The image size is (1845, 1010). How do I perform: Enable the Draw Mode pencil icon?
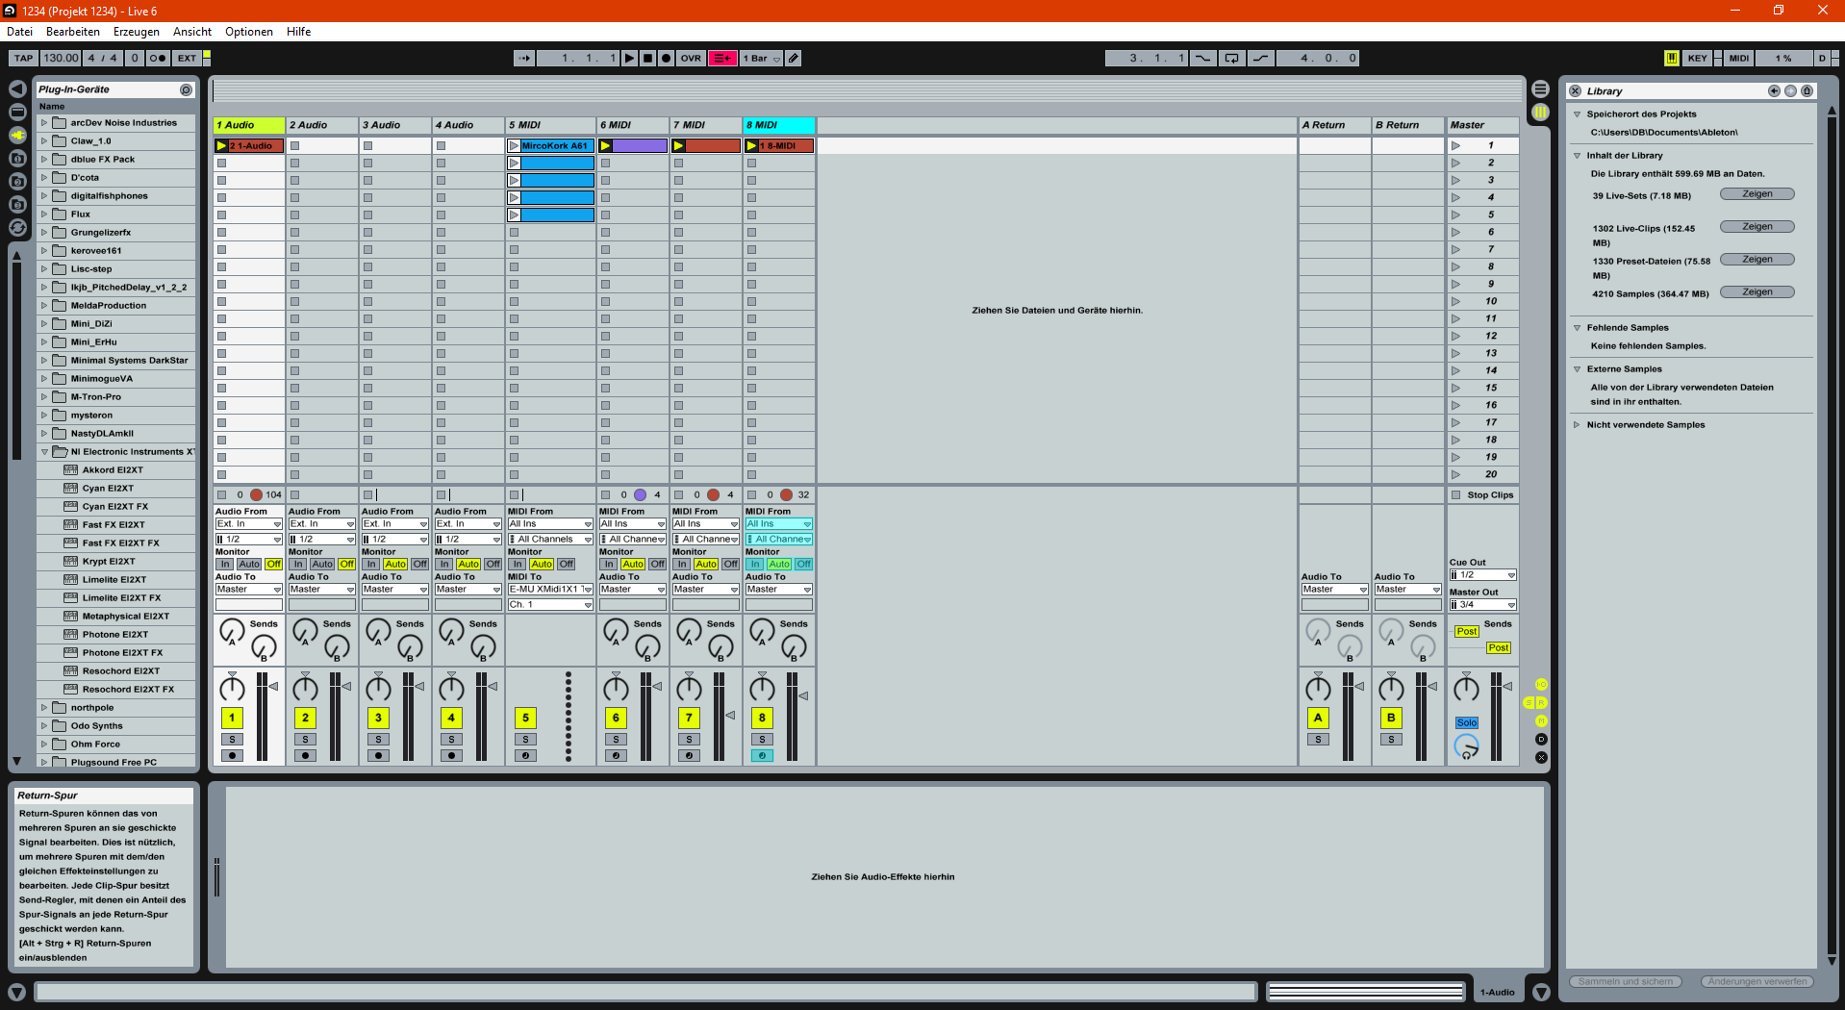click(794, 58)
